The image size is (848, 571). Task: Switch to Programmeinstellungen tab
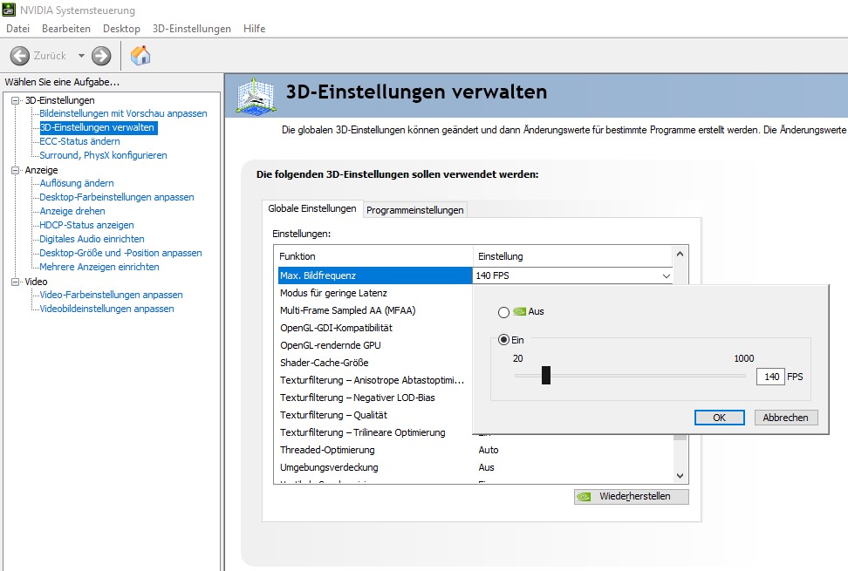(x=414, y=210)
